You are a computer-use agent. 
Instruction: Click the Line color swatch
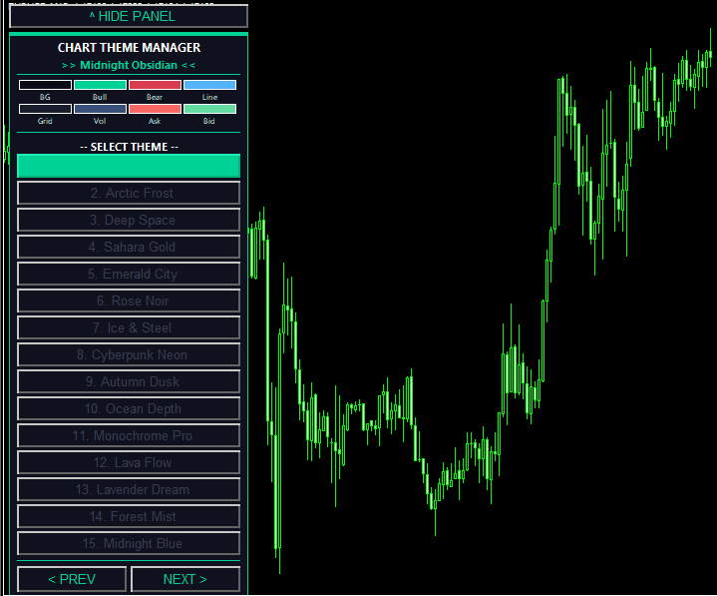tap(209, 85)
